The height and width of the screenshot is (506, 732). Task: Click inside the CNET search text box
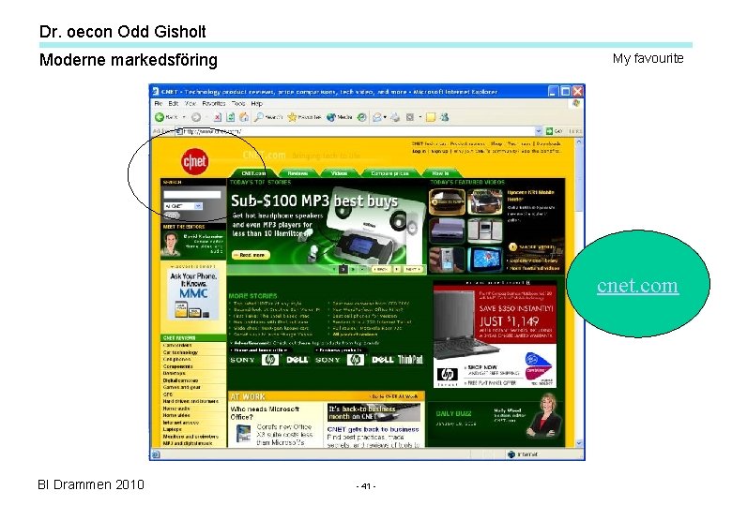[191, 195]
